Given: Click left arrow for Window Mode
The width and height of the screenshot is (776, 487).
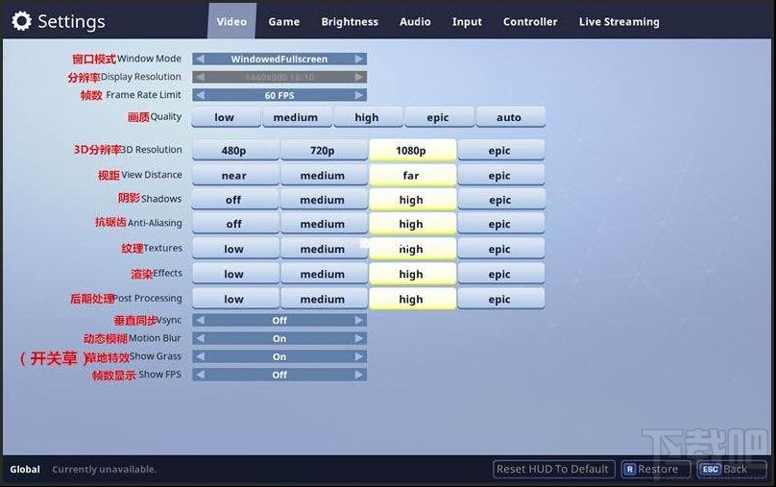Looking at the screenshot, I should pyautogui.click(x=200, y=59).
